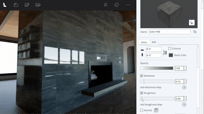This screenshot has height=114, width=204.
Task: Click the material Name field Color H06
Action: [x=170, y=32]
